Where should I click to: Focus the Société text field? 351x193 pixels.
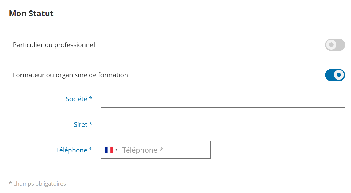coord(223,99)
